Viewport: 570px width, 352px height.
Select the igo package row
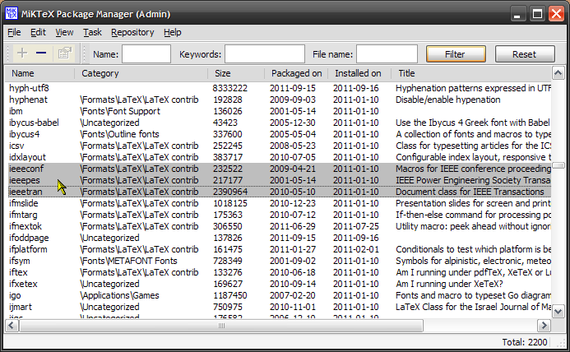tap(279, 295)
